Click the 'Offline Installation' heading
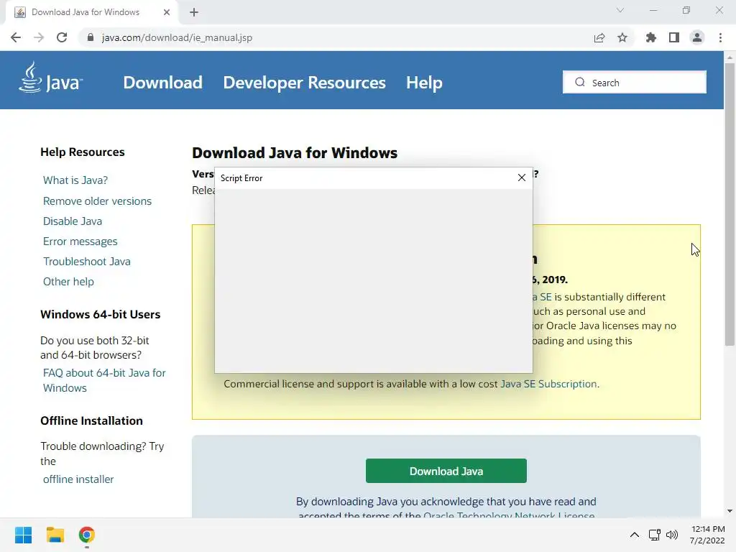 (91, 420)
